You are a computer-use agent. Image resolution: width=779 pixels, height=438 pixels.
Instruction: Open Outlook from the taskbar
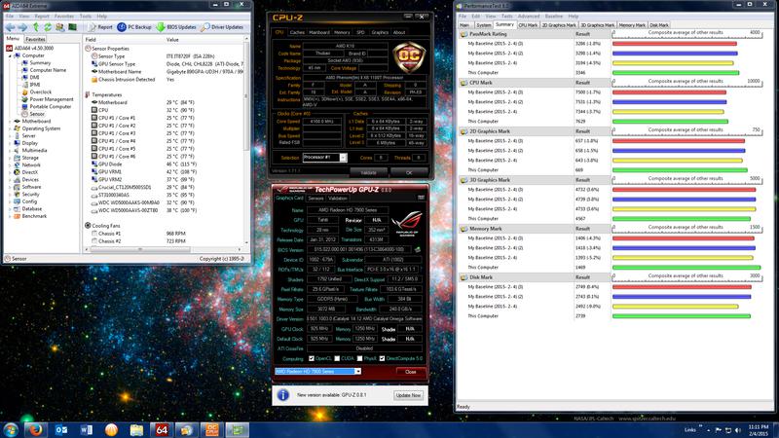click(61, 429)
